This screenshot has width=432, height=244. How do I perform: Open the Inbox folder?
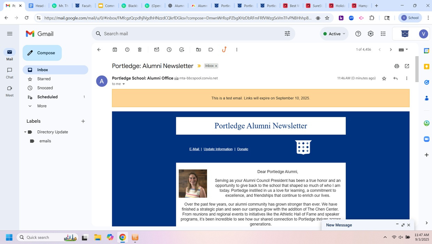point(55,70)
